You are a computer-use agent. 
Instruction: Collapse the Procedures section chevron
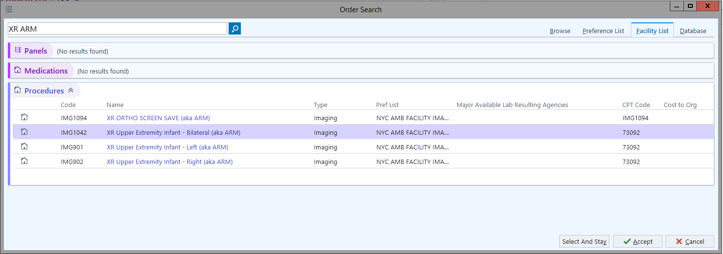71,91
